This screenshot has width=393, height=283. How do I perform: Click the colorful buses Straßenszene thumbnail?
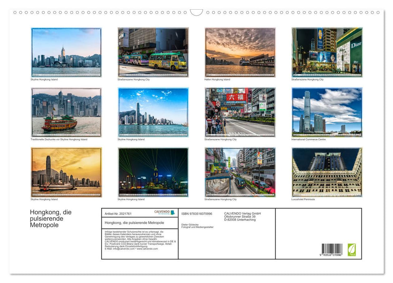pos(153,52)
